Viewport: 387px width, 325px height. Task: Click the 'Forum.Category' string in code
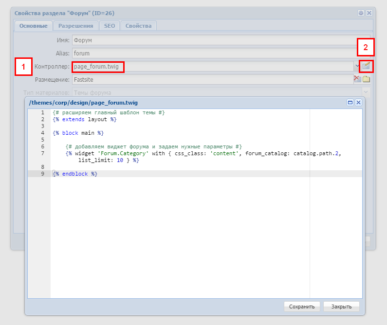[123, 153]
